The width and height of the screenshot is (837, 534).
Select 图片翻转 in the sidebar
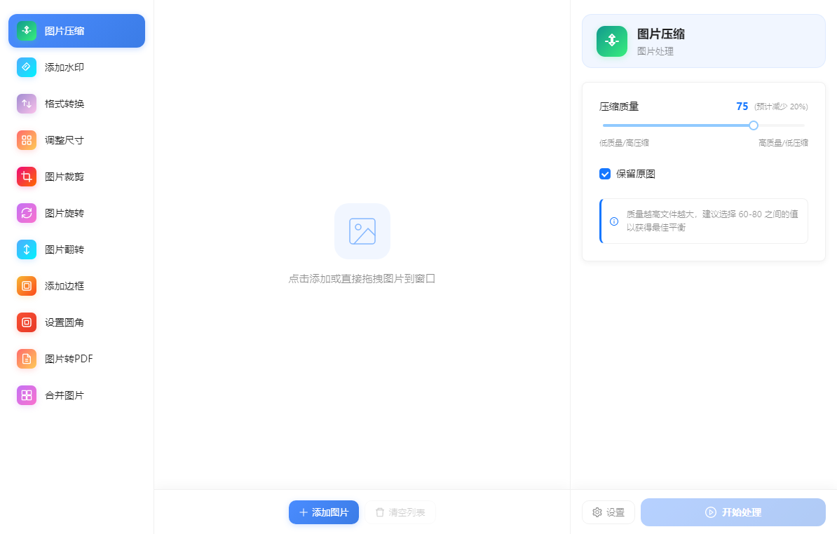coord(77,249)
